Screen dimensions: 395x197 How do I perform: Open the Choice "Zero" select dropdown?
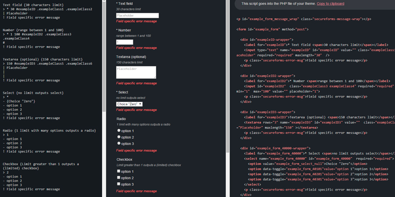129,104
